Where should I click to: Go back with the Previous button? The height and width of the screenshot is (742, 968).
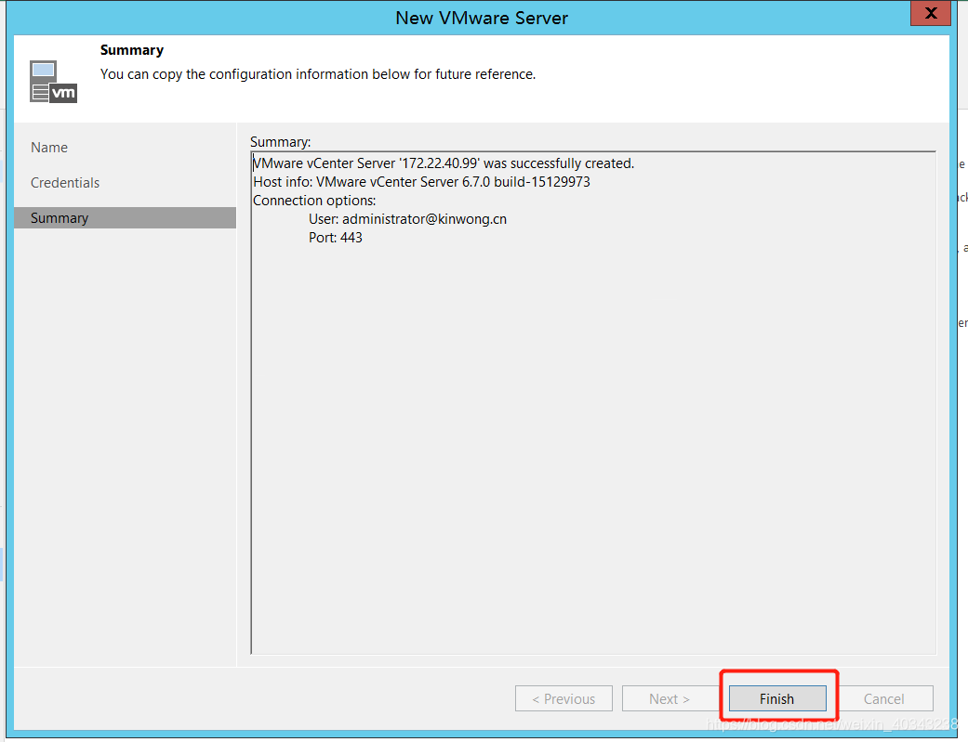tap(564, 699)
